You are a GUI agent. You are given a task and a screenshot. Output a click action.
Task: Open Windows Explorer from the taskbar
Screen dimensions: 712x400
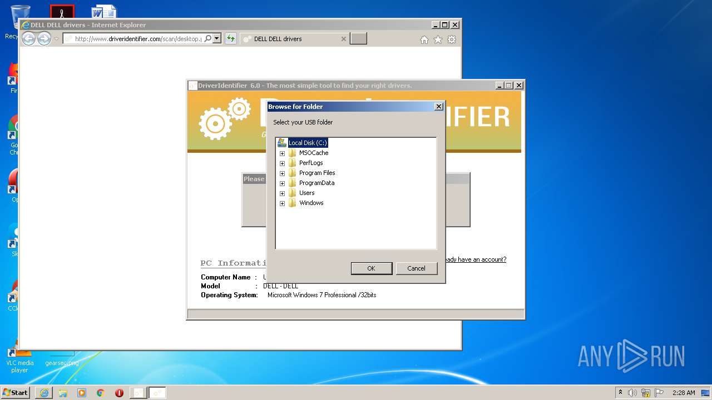click(x=63, y=393)
